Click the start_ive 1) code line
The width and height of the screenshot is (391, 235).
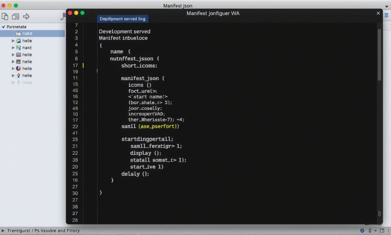pos(147,167)
